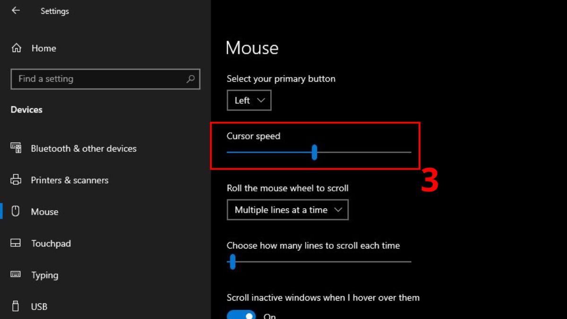Viewport: 567px width, 319px height.
Task: Click the USB drive icon
Action: pos(16,306)
